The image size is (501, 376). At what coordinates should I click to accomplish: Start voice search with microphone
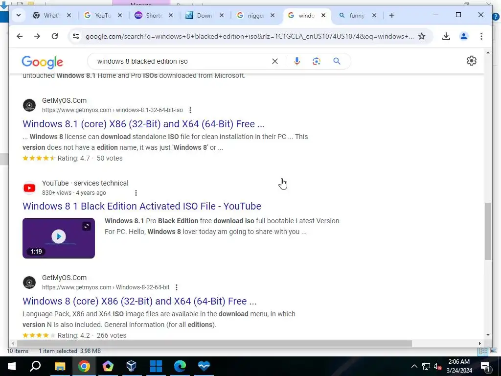pos(297,61)
